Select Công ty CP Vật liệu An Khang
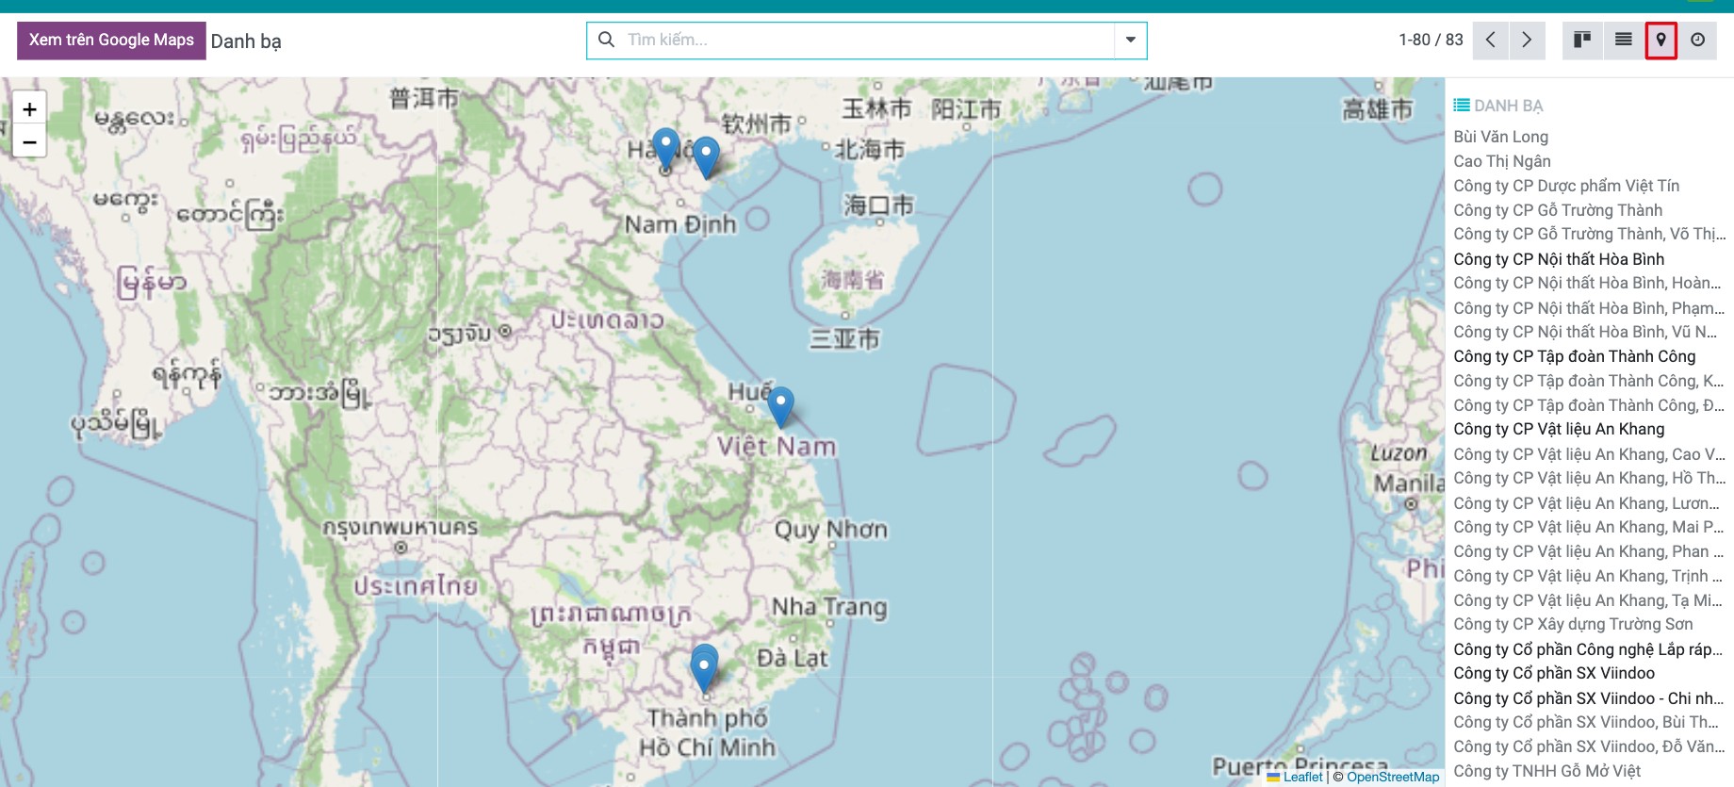 point(1559,429)
